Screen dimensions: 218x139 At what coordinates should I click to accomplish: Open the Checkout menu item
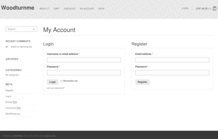[69, 9]
